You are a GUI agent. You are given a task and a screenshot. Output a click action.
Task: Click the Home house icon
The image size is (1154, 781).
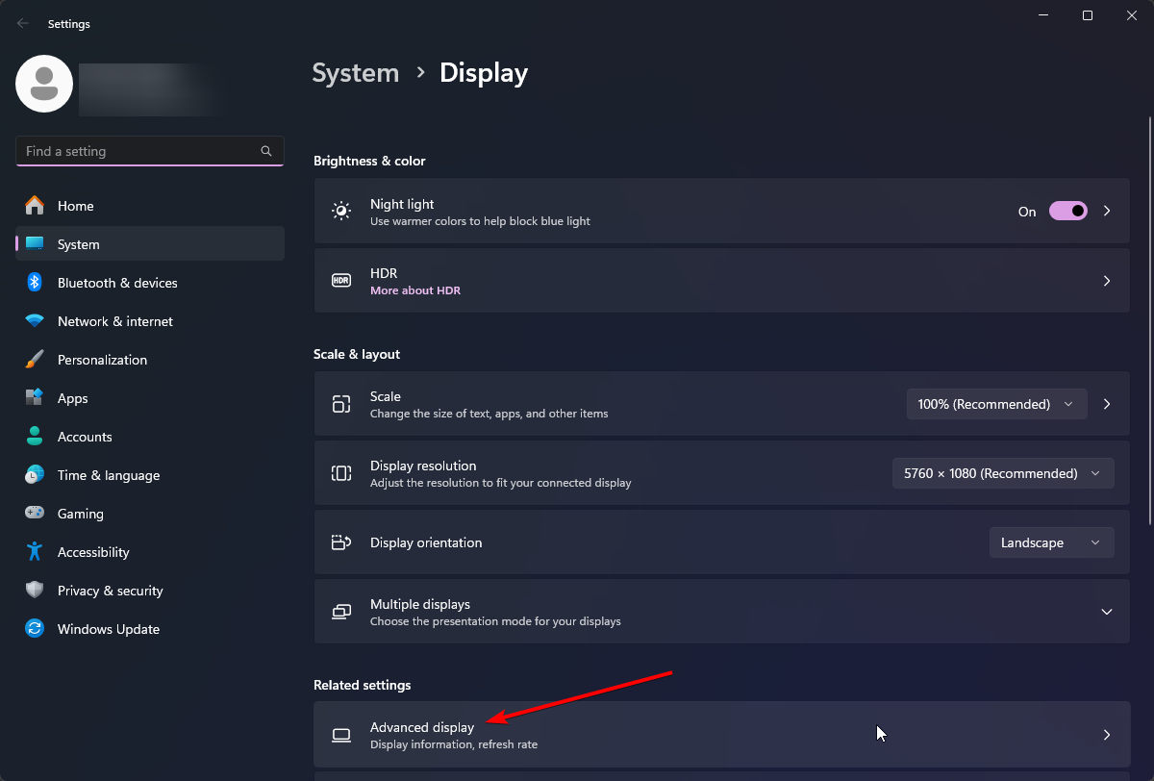(x=35, y=206)
